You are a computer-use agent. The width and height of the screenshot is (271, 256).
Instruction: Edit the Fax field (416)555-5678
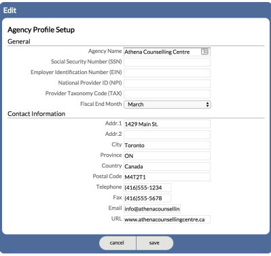point(147,198)
